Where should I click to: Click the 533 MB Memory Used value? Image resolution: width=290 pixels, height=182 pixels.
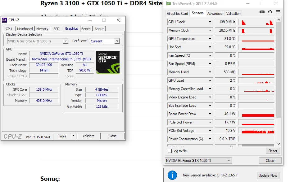[226, 72]
